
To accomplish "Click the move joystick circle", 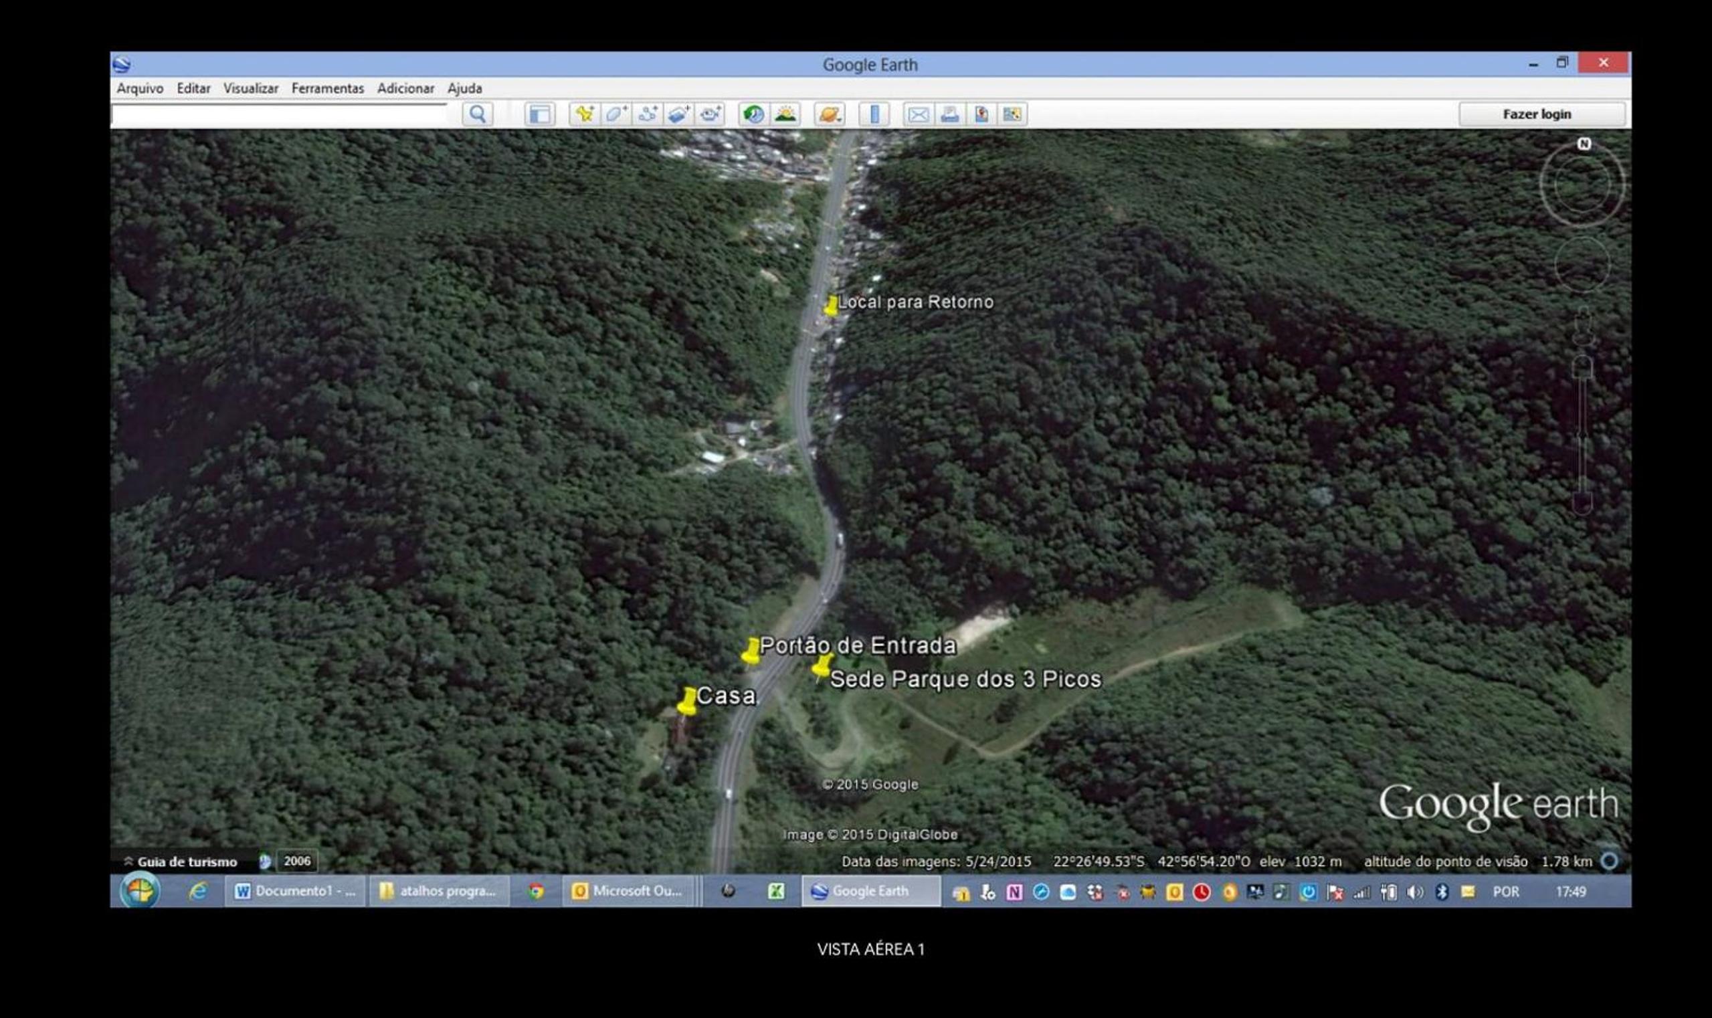I will [x=1582, y=265].
